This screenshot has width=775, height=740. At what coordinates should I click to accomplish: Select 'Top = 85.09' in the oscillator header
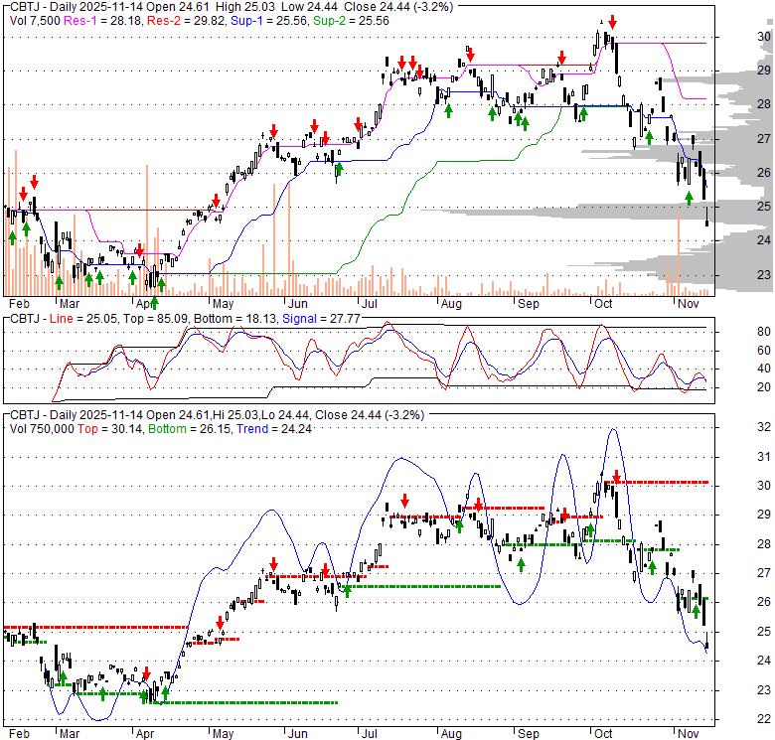156,319
